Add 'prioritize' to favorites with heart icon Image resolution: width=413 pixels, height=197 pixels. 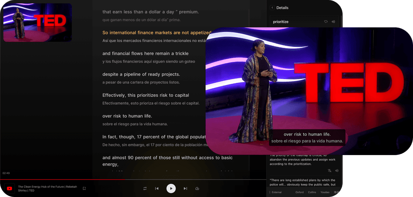pos(326,22)
